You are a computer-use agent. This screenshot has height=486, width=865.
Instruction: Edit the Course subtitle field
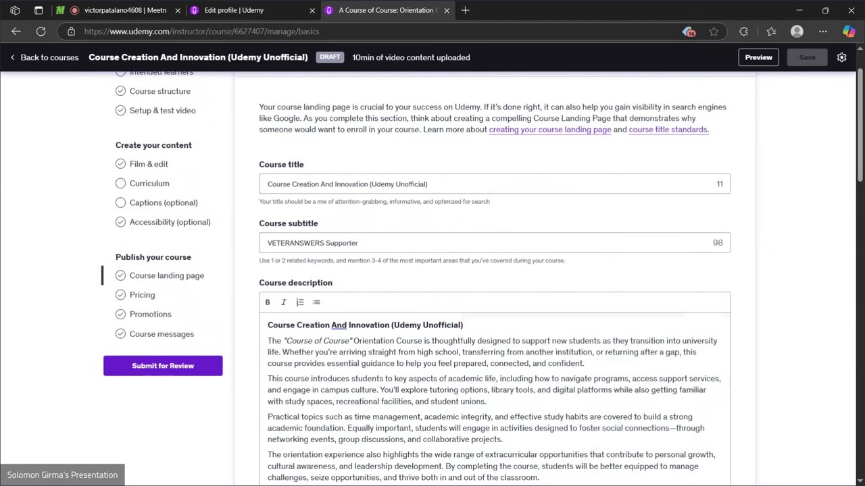click(x=495, y=243)
